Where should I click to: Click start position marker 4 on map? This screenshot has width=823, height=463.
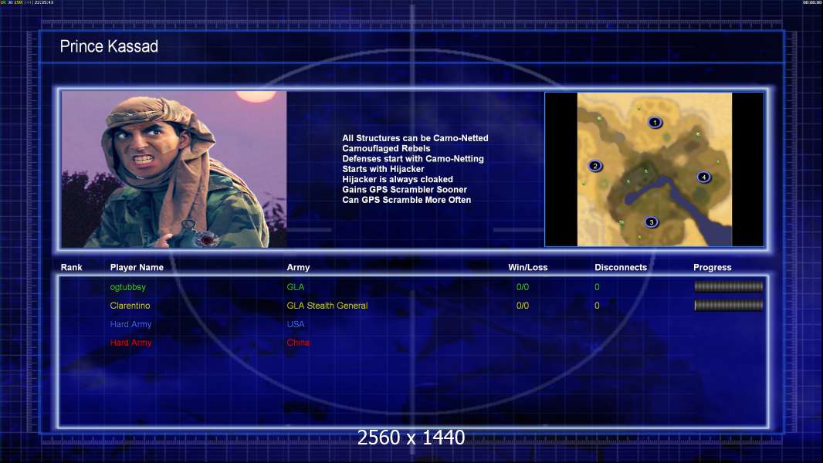(x=703, y=177)
